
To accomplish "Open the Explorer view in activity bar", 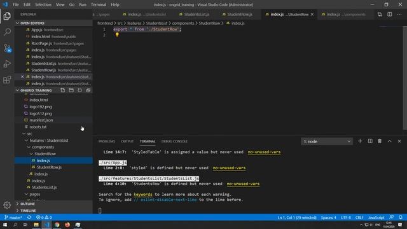I will click(x=7, y=16).
